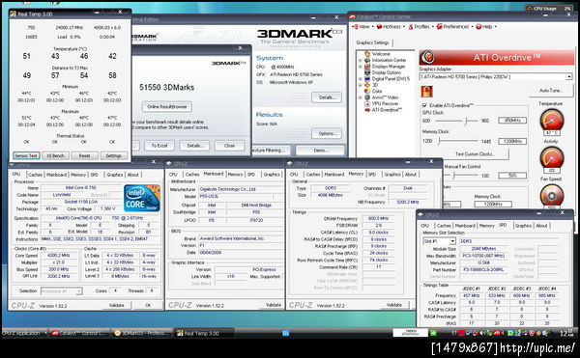Select the Graphics Settings tab in Catalyst
Viewport: 580px width, 358px height.
(372, 42)
